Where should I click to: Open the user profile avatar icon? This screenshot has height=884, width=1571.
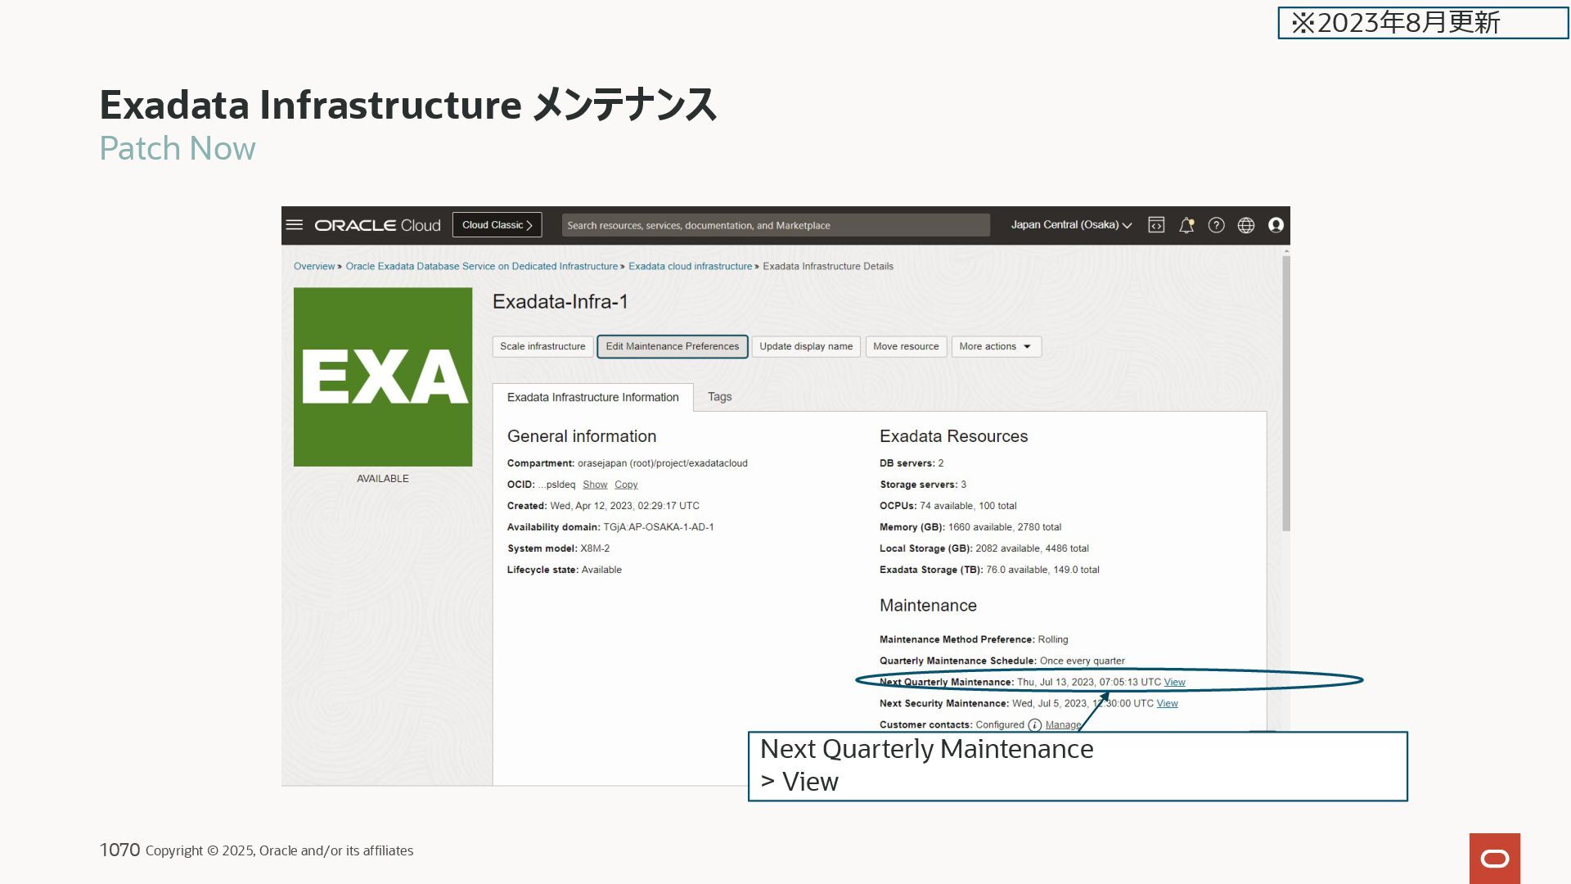pyautogui.click(x=1275, y=225)
